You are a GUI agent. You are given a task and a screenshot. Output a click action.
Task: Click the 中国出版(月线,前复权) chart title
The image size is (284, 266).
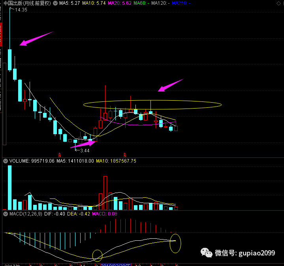point(27,3)
